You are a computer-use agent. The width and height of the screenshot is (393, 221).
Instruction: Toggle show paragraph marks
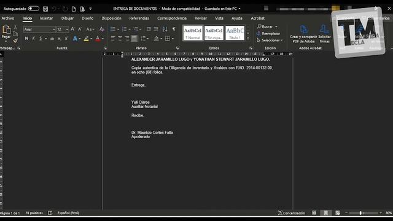[174, 29]
